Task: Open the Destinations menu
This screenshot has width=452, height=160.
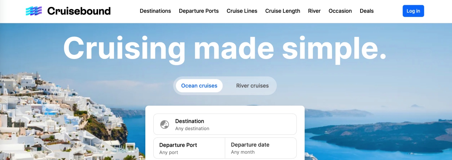Action: (x=155, y=11)
